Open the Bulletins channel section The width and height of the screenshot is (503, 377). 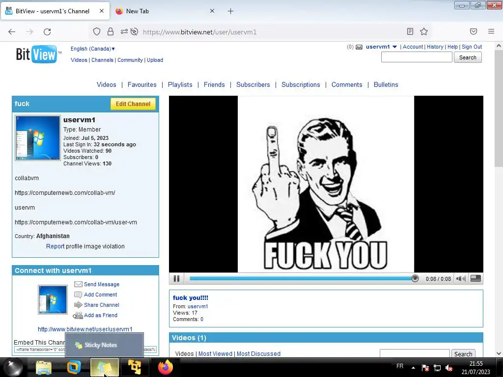[x=386, y=84]
